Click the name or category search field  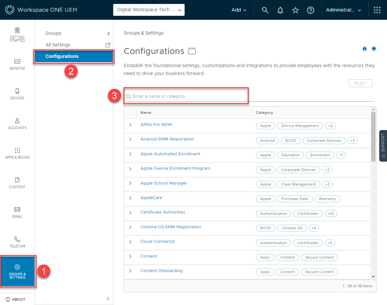186,96
